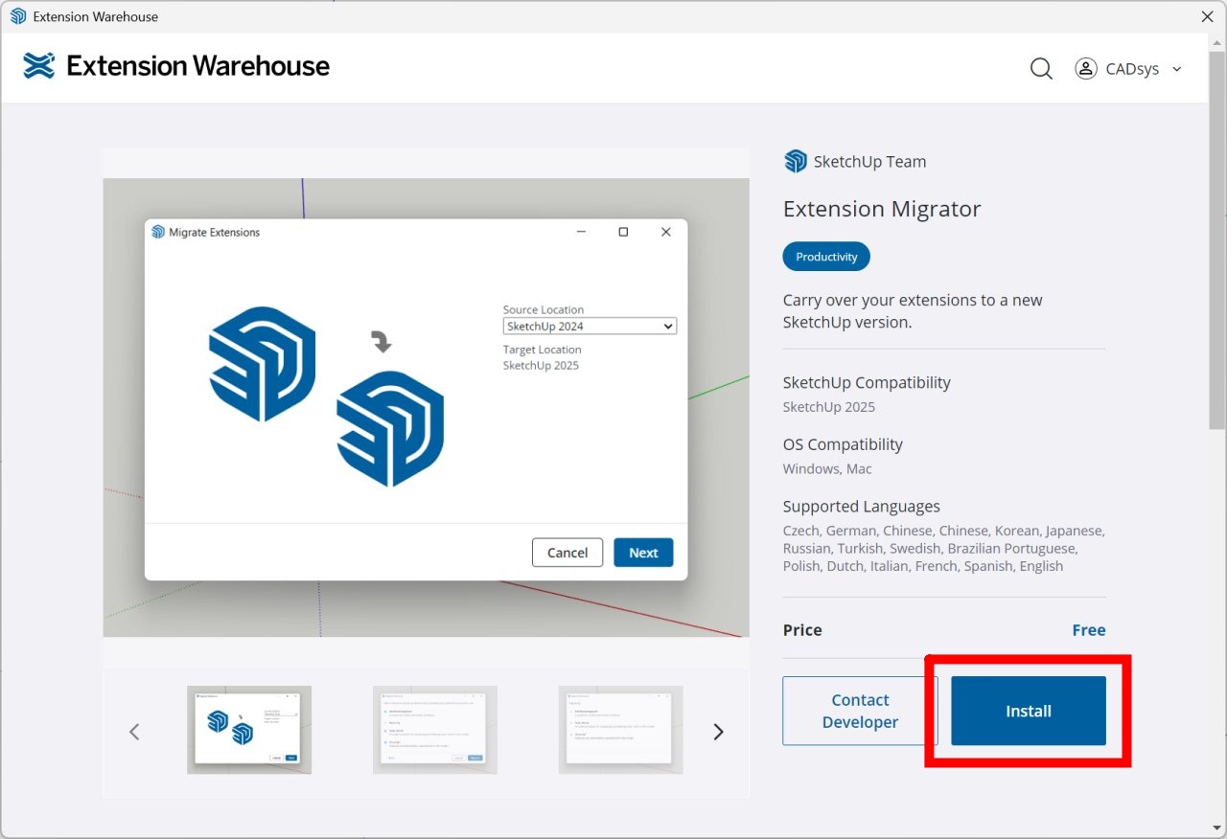Viewport: 1227px width, 839px height.
Task: Click the Contact Developer button
Action: coord(860,711)
